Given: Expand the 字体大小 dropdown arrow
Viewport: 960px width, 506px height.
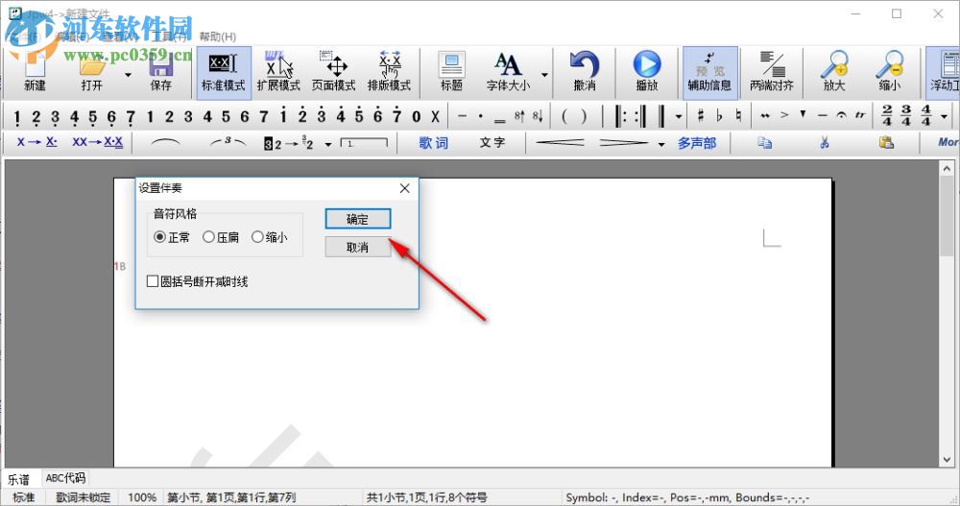Looking at the screenshot, I should 544,75.
